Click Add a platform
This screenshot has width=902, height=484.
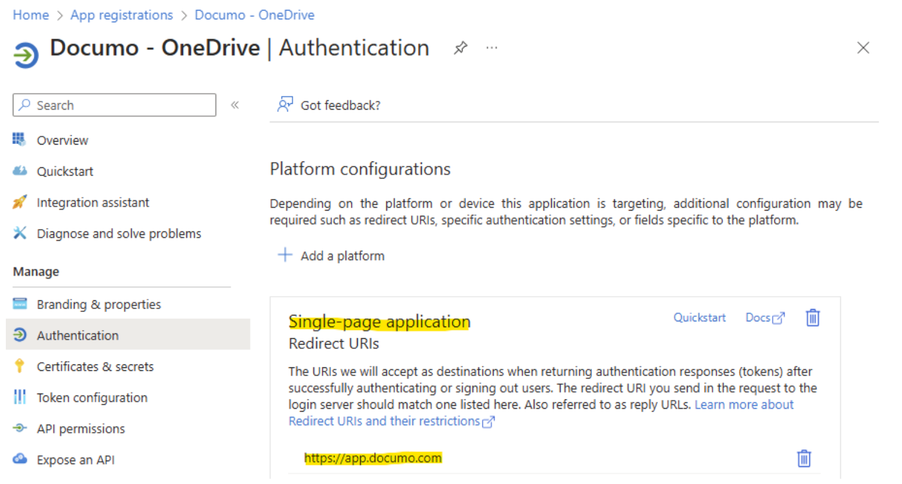(330, 255)
